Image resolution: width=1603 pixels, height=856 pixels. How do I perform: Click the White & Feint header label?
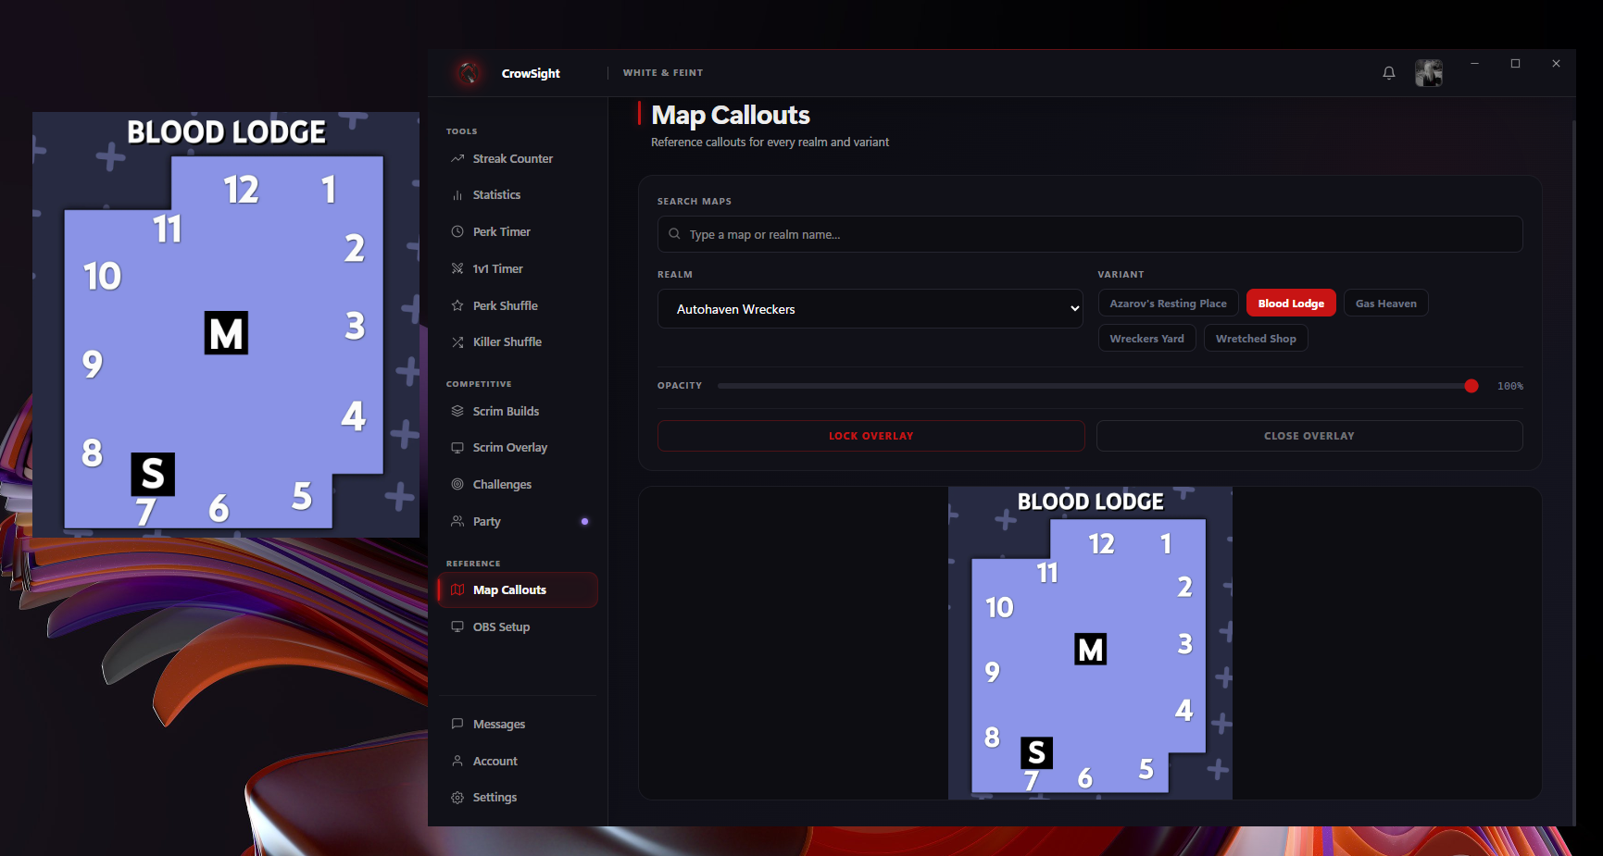pyautogui.click(x=663, y=72)
